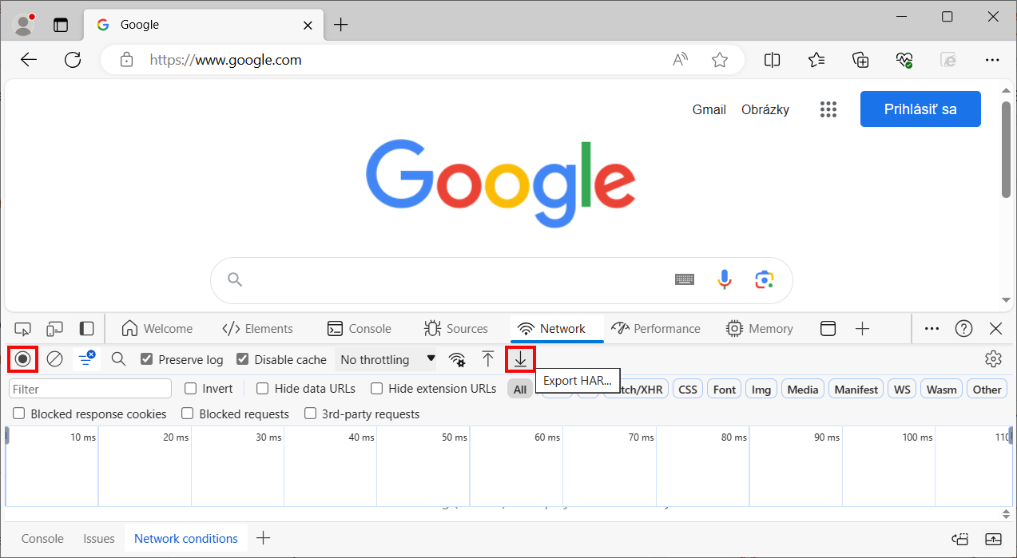Enable Hide extension URLs
This screenshot has width=1017, height=558.
tap(376, 389)
